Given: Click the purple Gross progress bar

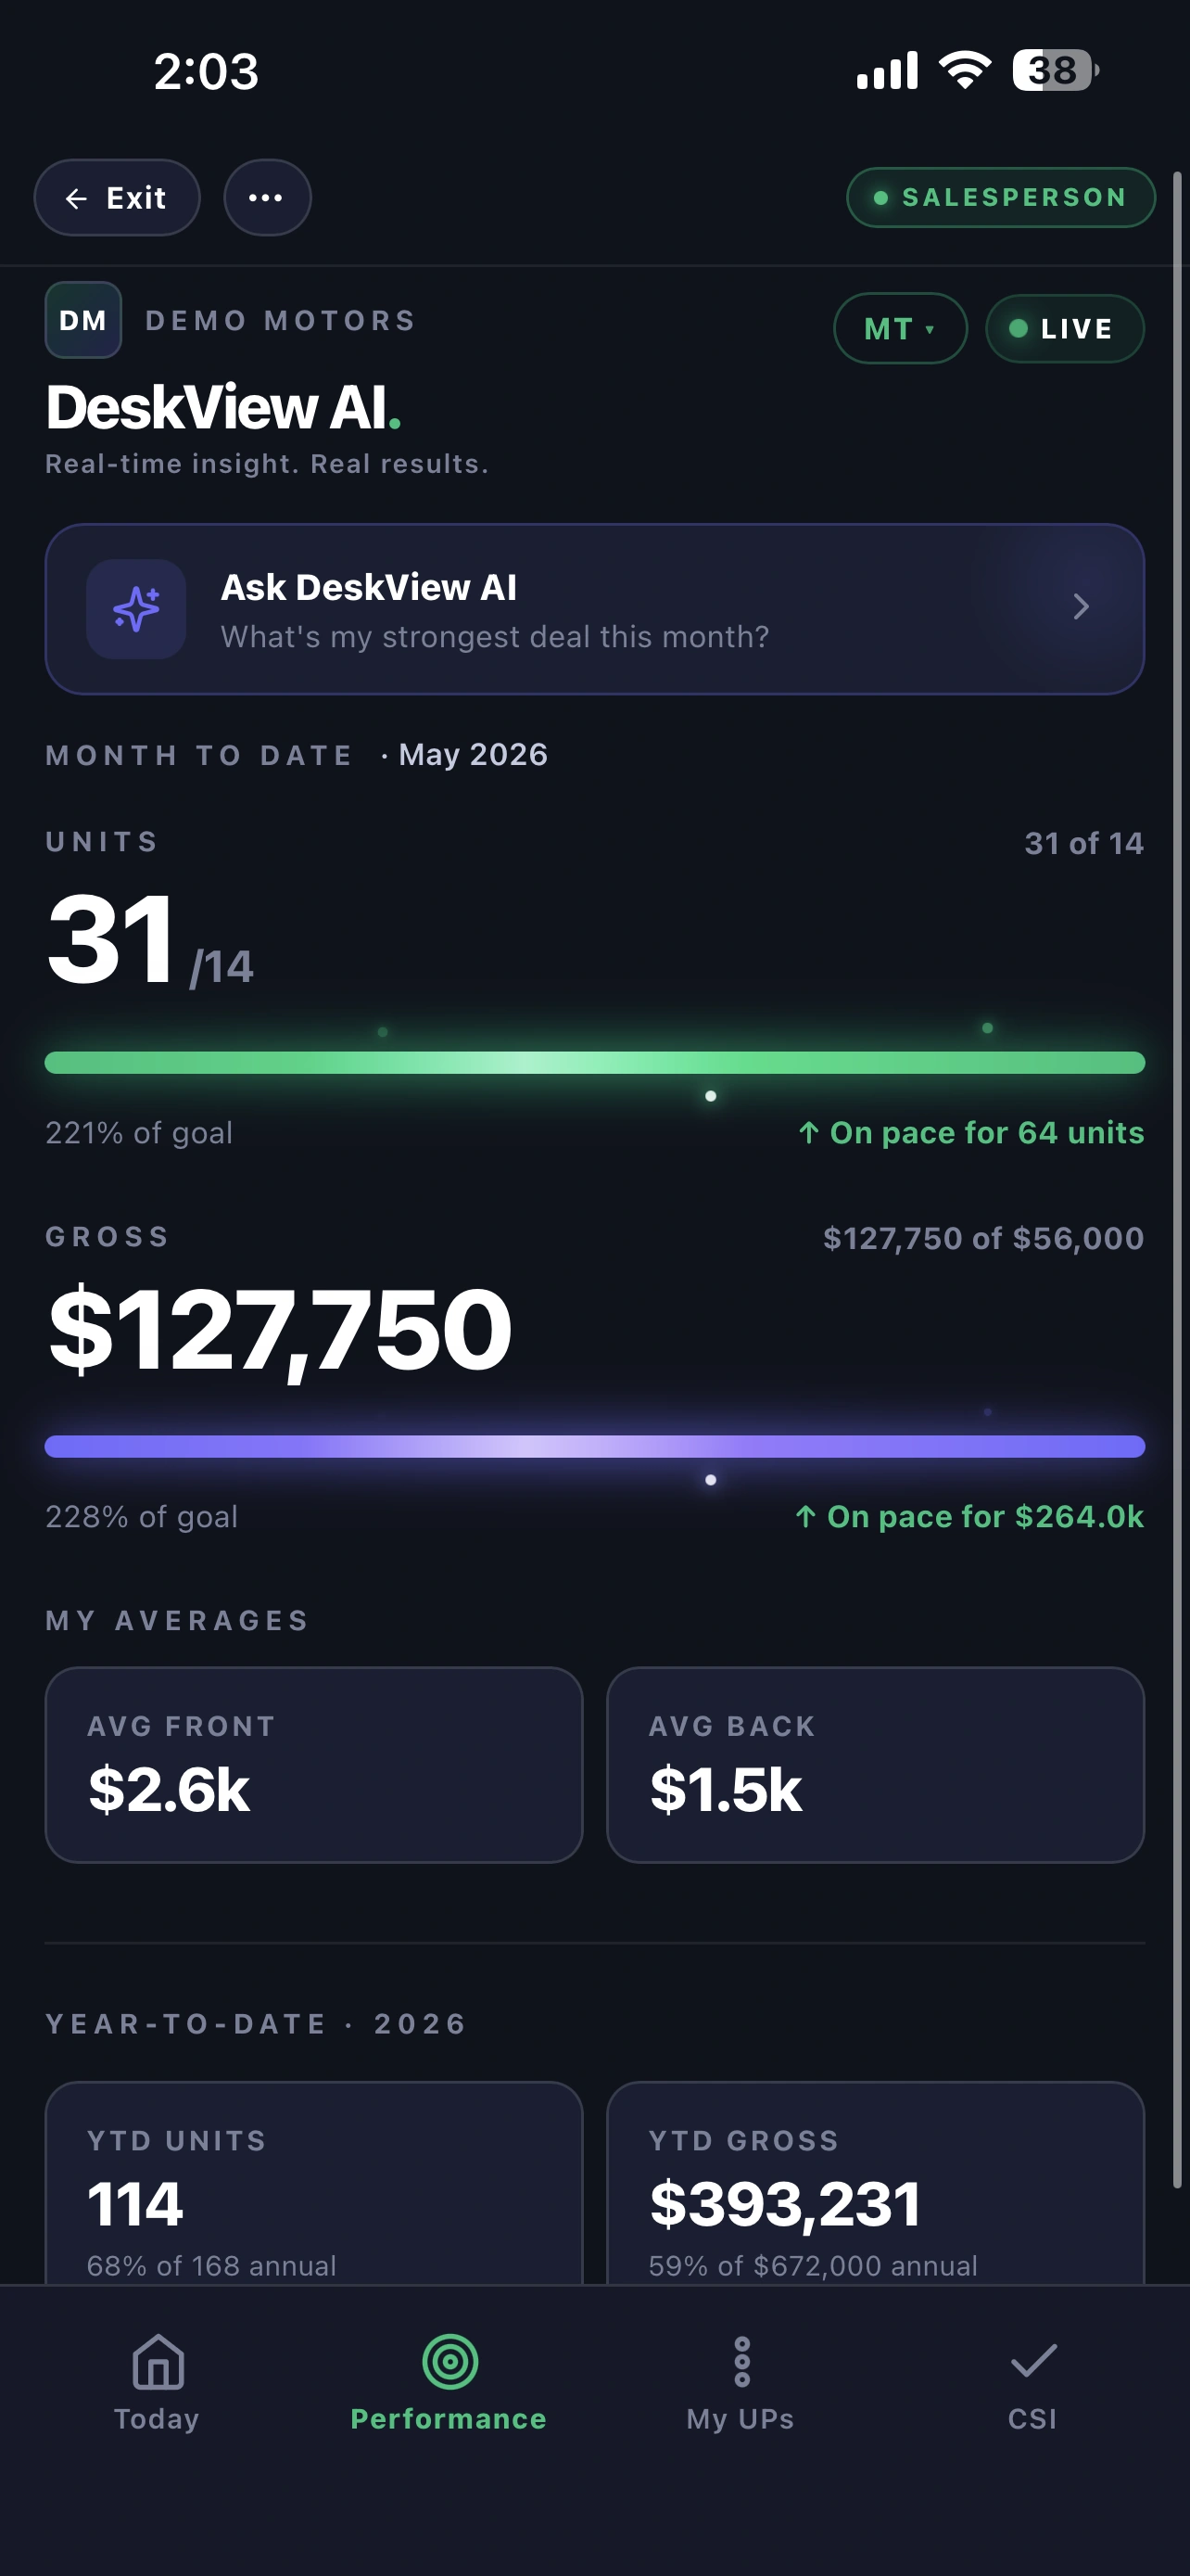Looking at the screenshot, I should coord(594,1447).
